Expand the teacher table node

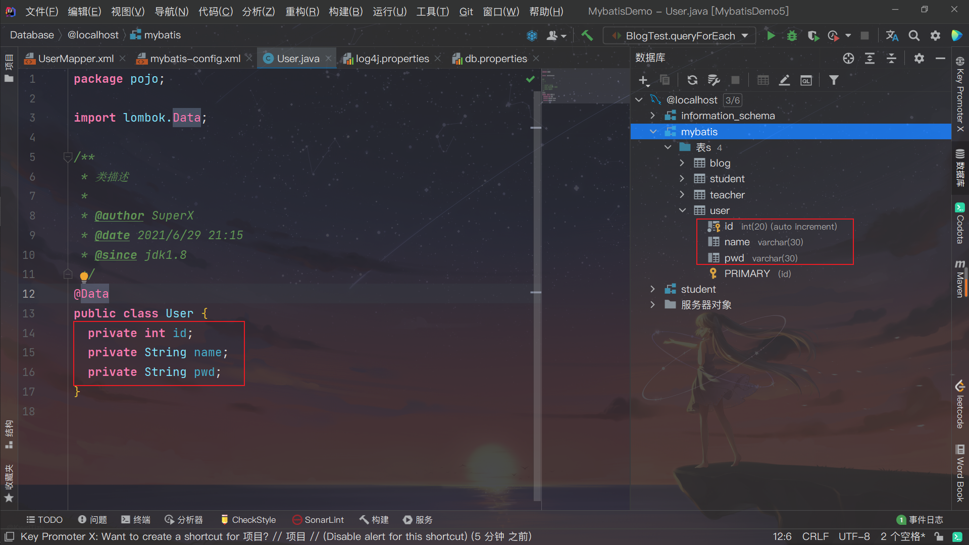[682, 195]
